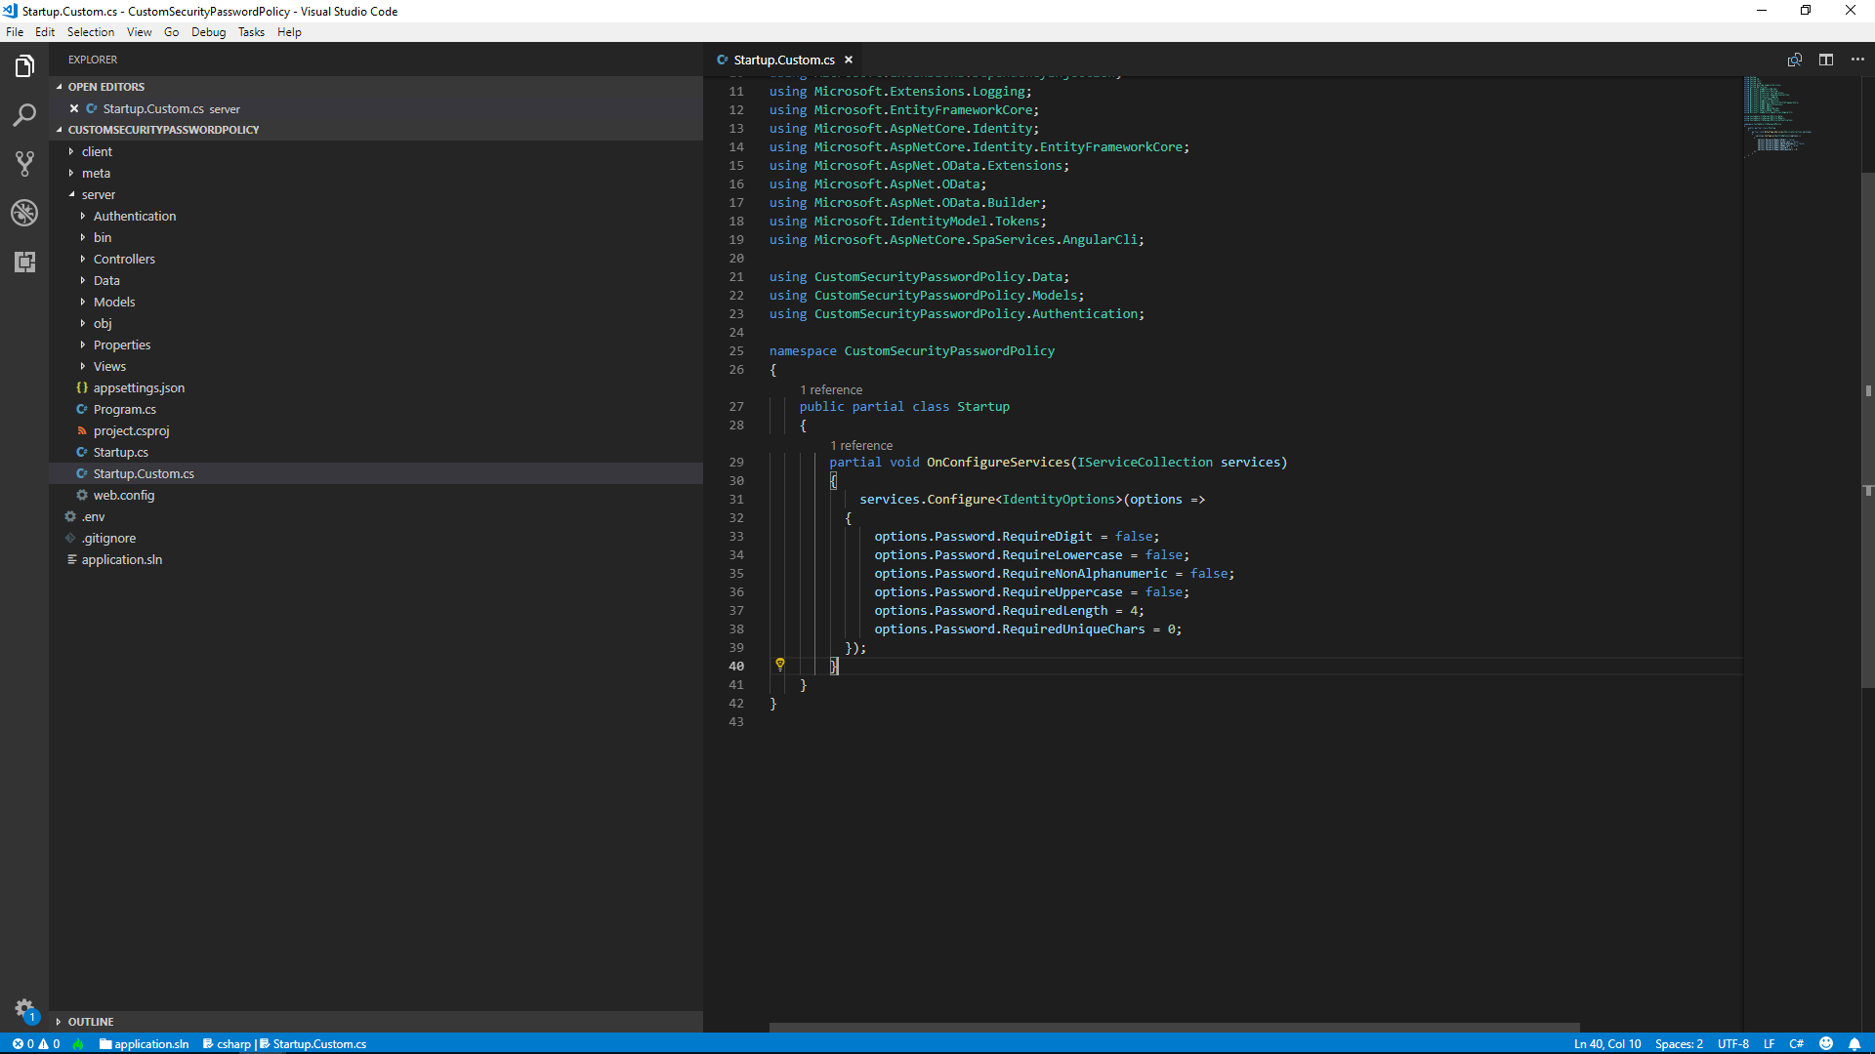1875x1054 pixels.
Task: Open the Debug menu
Action: tap(209, 32)
